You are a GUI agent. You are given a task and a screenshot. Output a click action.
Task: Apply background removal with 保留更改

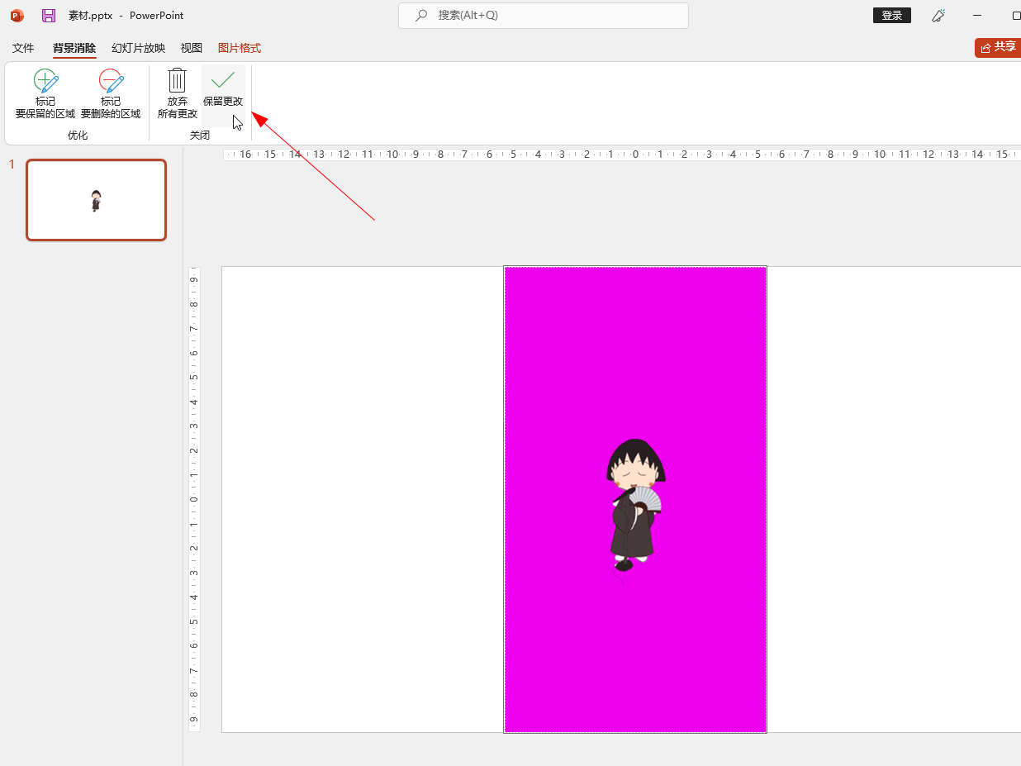[223, 94]
